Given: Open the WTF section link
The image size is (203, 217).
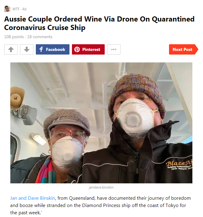Looking at the screenshot, I should (16, 9).
